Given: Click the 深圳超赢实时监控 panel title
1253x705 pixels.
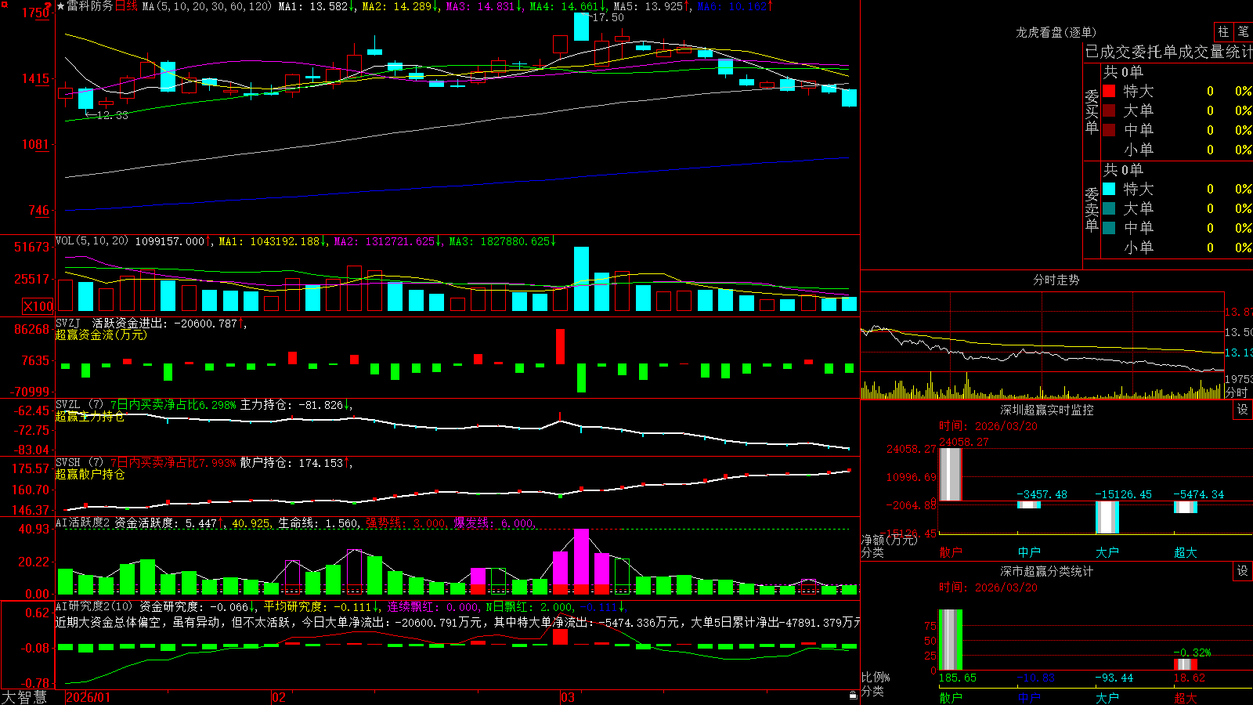Looking at the screenshot, I should (x=1047, y=410).
